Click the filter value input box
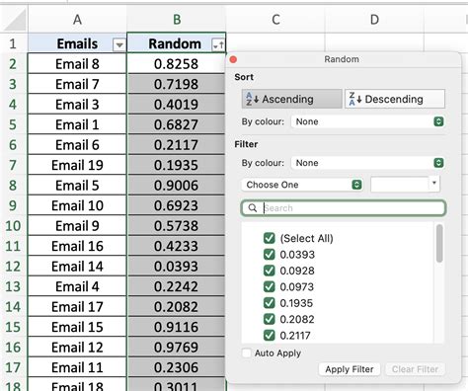The width and height of the screenshot is (468, 391). pos(400,185)
